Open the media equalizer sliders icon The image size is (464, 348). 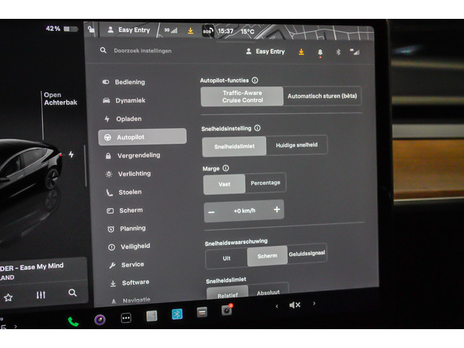click(41, 295)
